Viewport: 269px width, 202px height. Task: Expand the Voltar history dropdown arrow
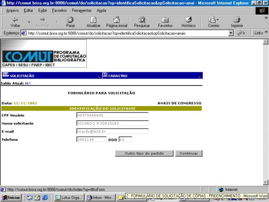click(x=29, y=22)
